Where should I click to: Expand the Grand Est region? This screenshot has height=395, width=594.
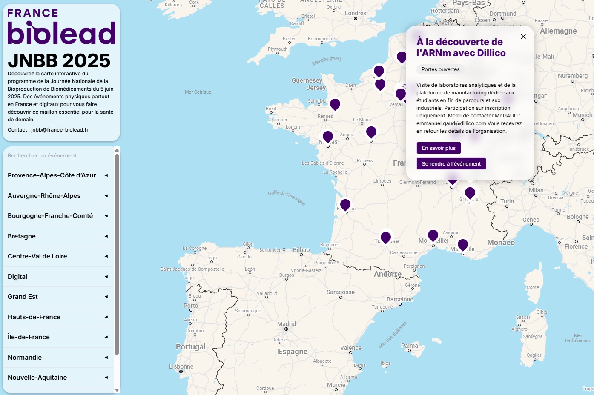tap(58, 297)
